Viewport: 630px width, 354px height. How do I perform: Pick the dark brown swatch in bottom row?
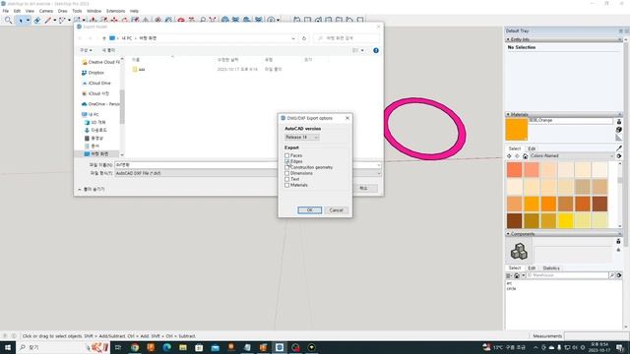514,220
